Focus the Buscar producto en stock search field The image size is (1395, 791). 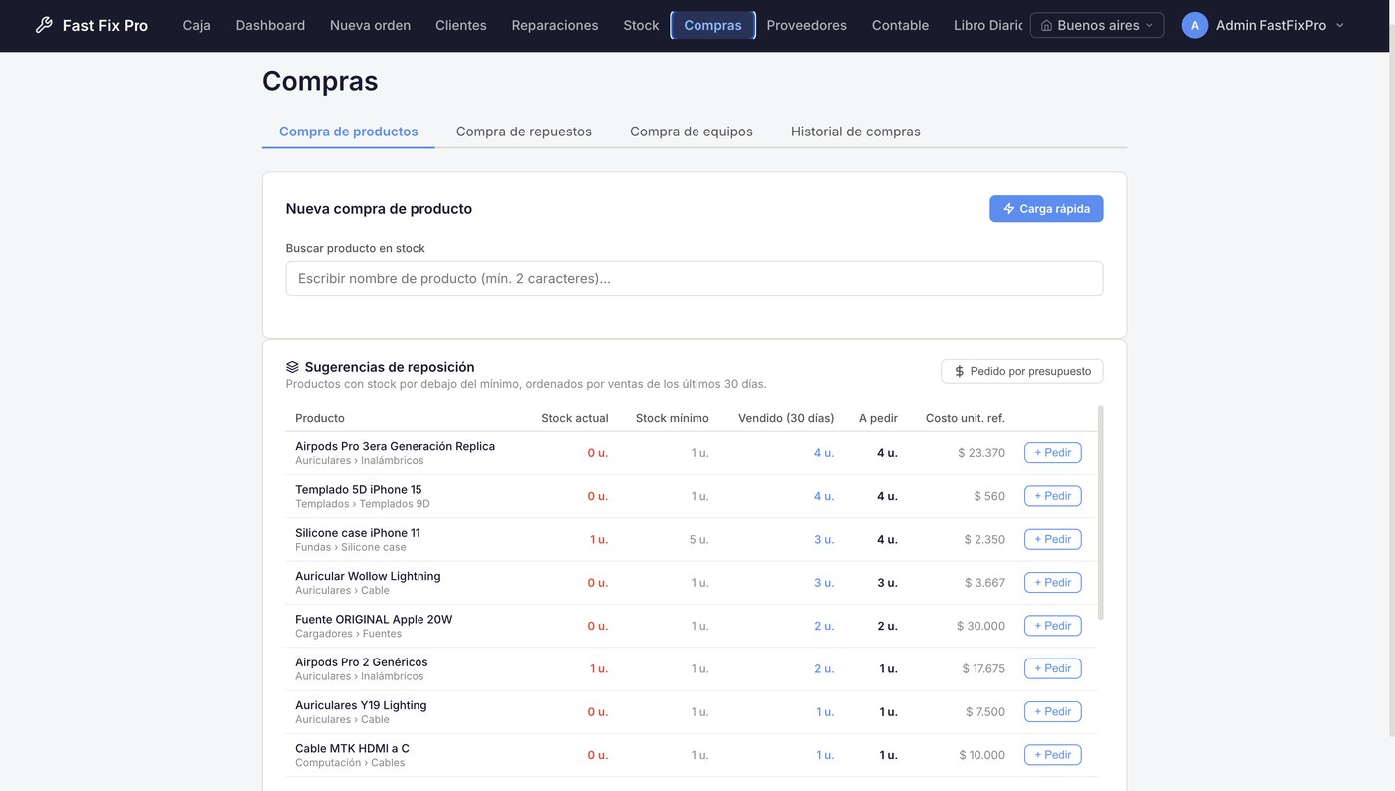[695, 278]
